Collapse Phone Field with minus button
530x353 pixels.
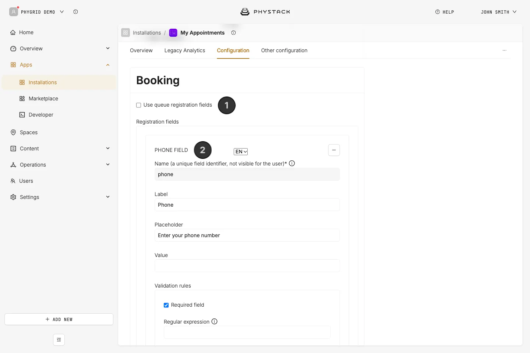click(334, 150)
